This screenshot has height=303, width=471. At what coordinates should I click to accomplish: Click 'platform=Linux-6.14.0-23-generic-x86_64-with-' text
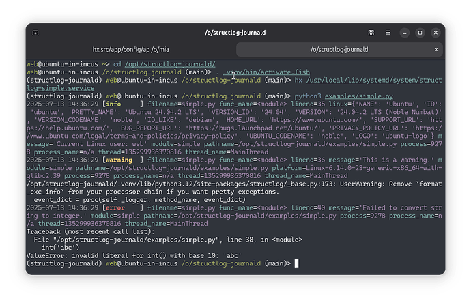click(357, 168)
